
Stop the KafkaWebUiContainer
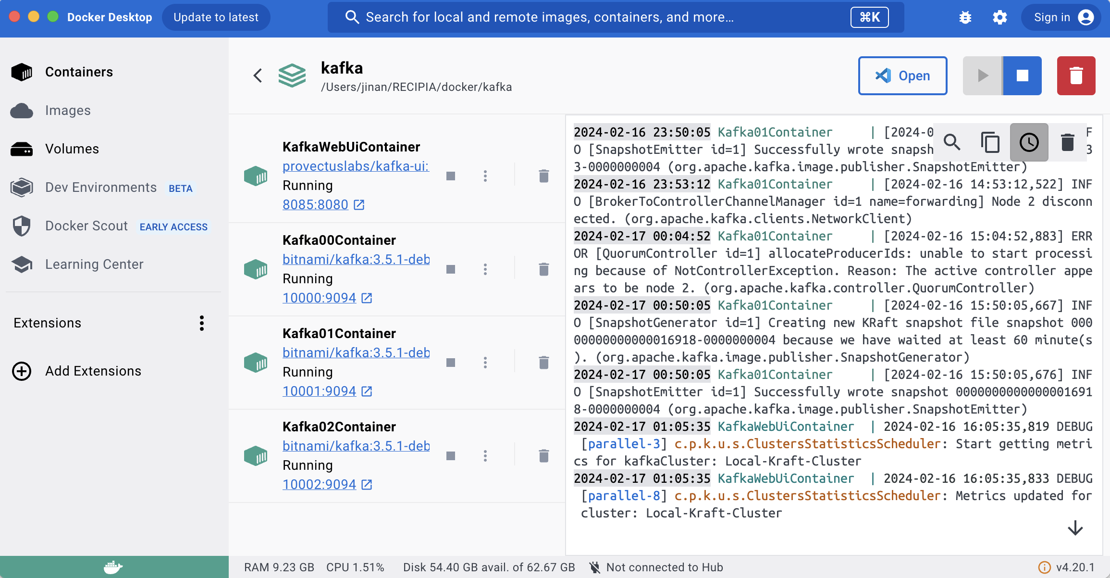[x=451, y=176]
